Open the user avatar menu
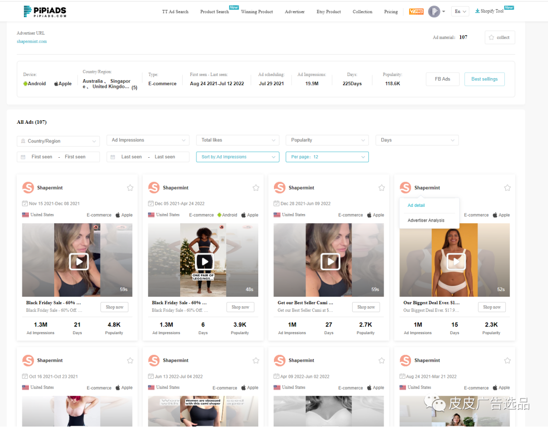 434,12
